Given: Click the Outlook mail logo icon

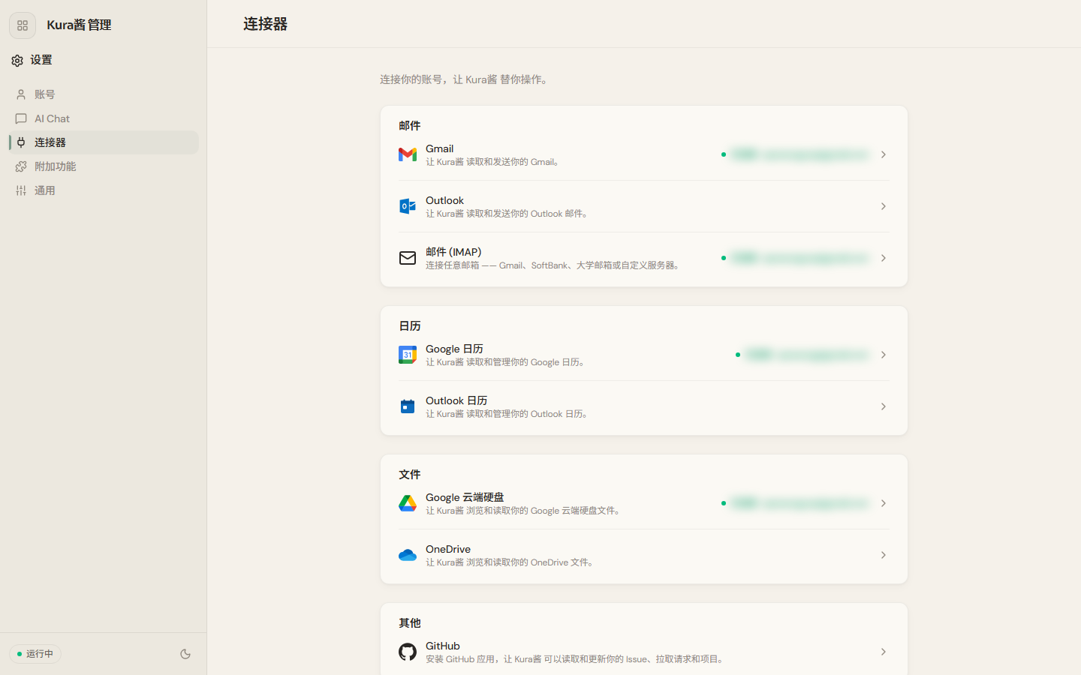Looking at the screenshot, I should coord(408,206).
